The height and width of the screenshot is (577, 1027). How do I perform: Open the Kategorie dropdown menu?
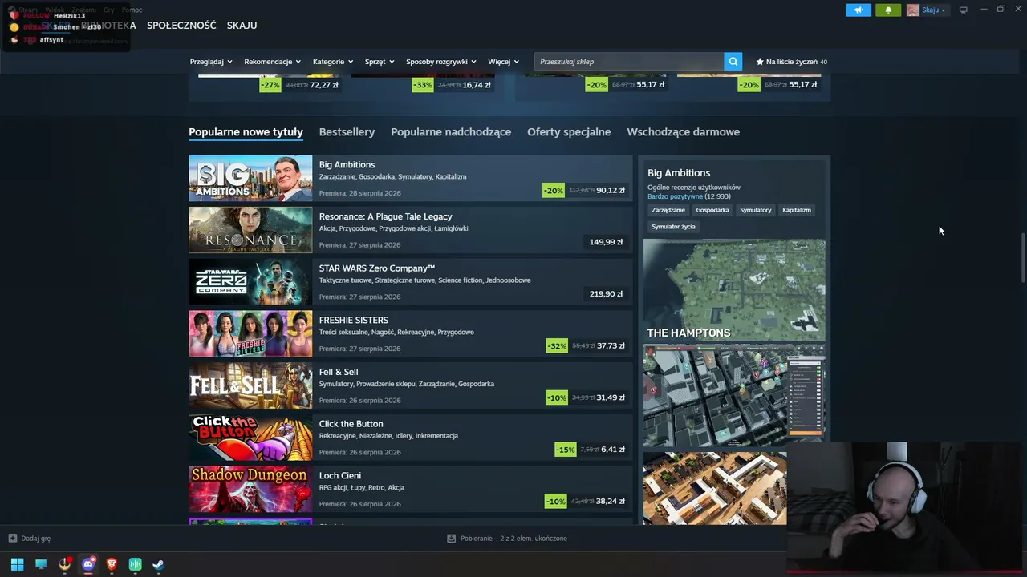[333, 62]
